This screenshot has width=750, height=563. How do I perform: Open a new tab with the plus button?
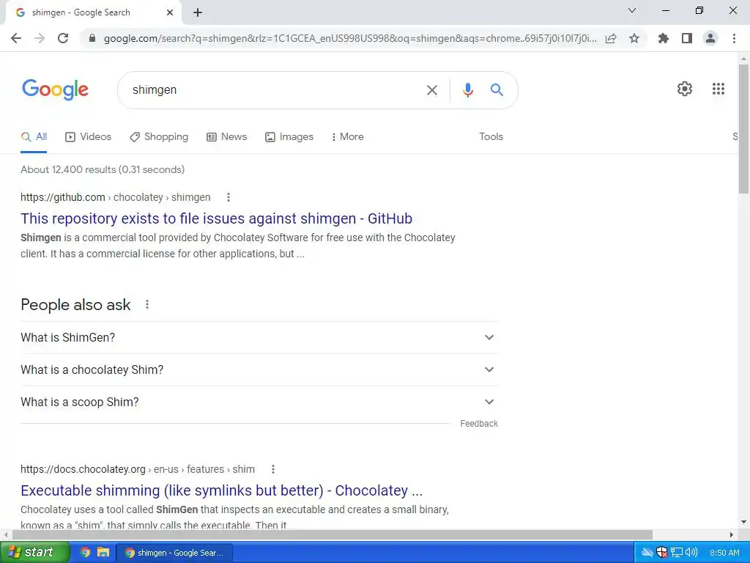point(198,12)
